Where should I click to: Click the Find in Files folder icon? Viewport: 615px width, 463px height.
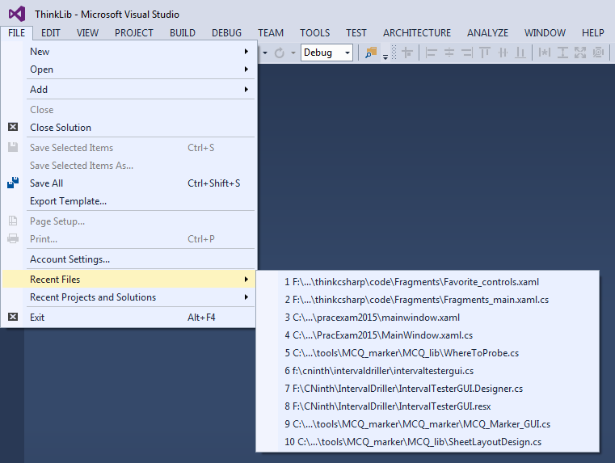click(x=371, y=53)
